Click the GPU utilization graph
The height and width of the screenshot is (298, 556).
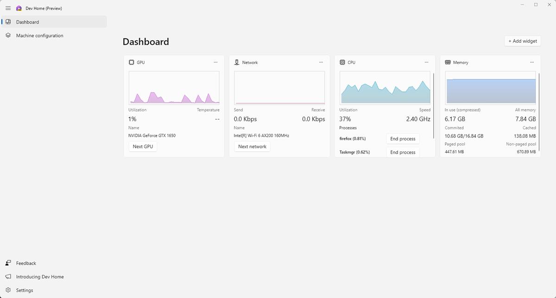(x=174, y=88)
